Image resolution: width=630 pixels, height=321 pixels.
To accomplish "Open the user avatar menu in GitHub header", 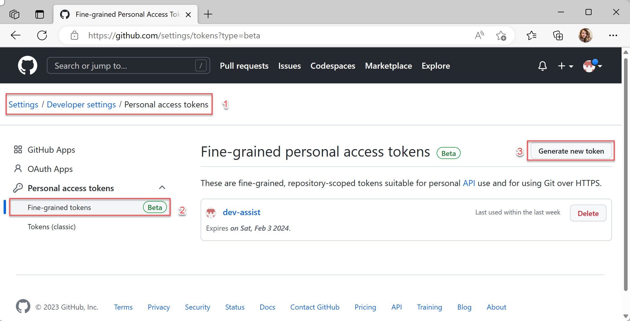I will coord(592,66).
